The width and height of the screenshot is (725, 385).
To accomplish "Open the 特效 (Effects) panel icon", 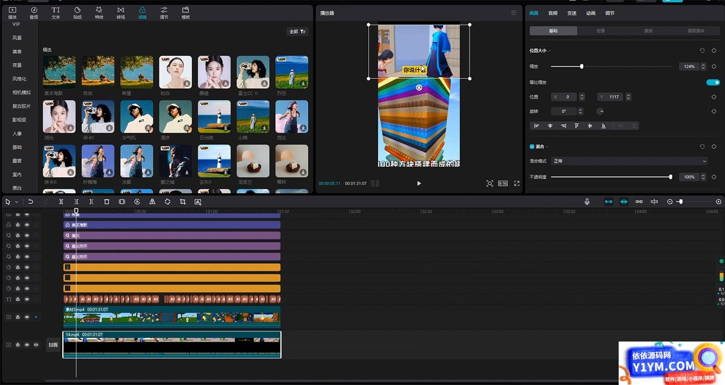I will pos(99,13).
